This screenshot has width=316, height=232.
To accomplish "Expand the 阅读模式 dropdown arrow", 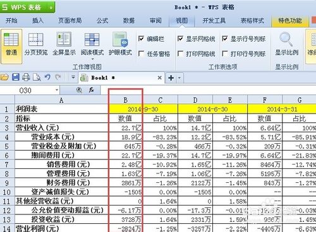I will (92, 59).
